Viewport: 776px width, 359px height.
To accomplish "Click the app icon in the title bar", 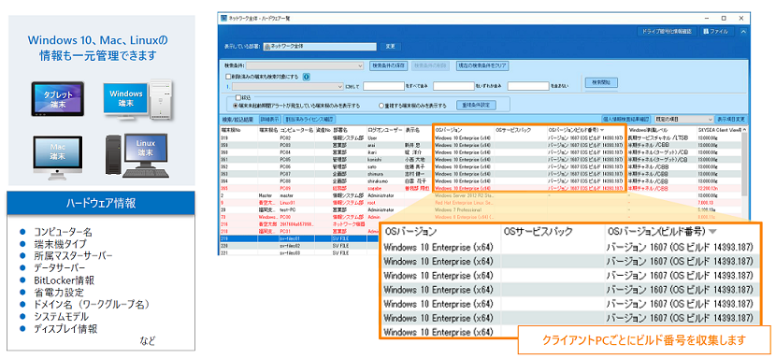I will (x=223, y=18).
